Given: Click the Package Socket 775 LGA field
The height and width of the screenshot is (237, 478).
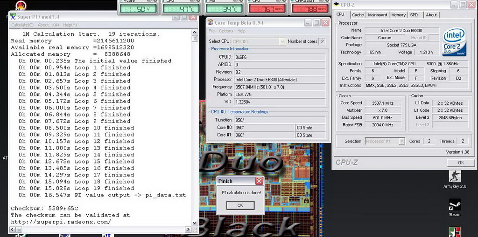Looking at the screenshot, I should 402,45.
